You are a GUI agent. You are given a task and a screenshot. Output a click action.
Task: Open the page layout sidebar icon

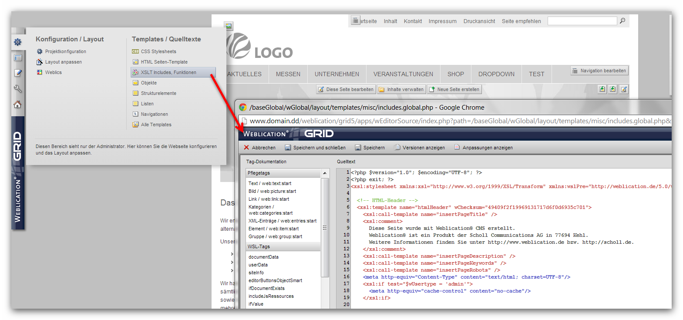tap(17, 57)
